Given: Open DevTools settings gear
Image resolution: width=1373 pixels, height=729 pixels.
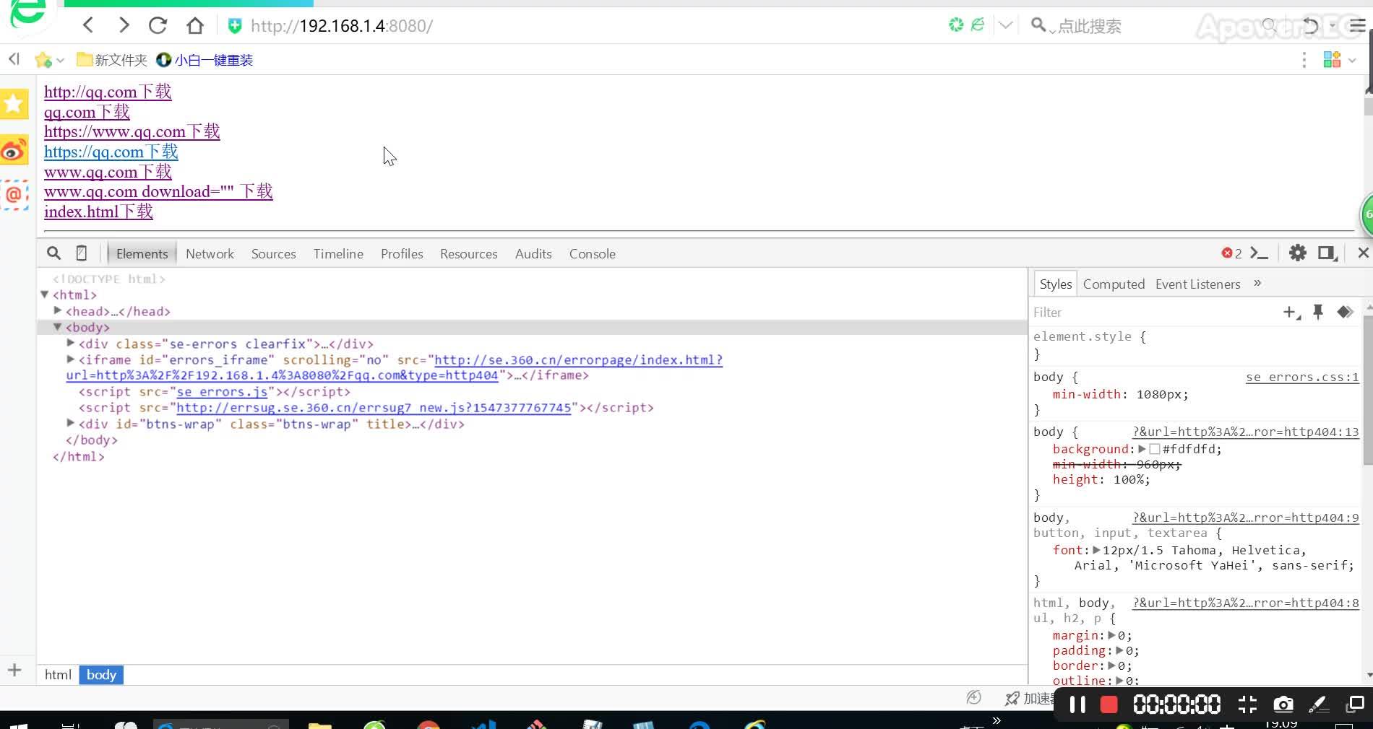Looking at the screenshot, I should (1298, 253).
